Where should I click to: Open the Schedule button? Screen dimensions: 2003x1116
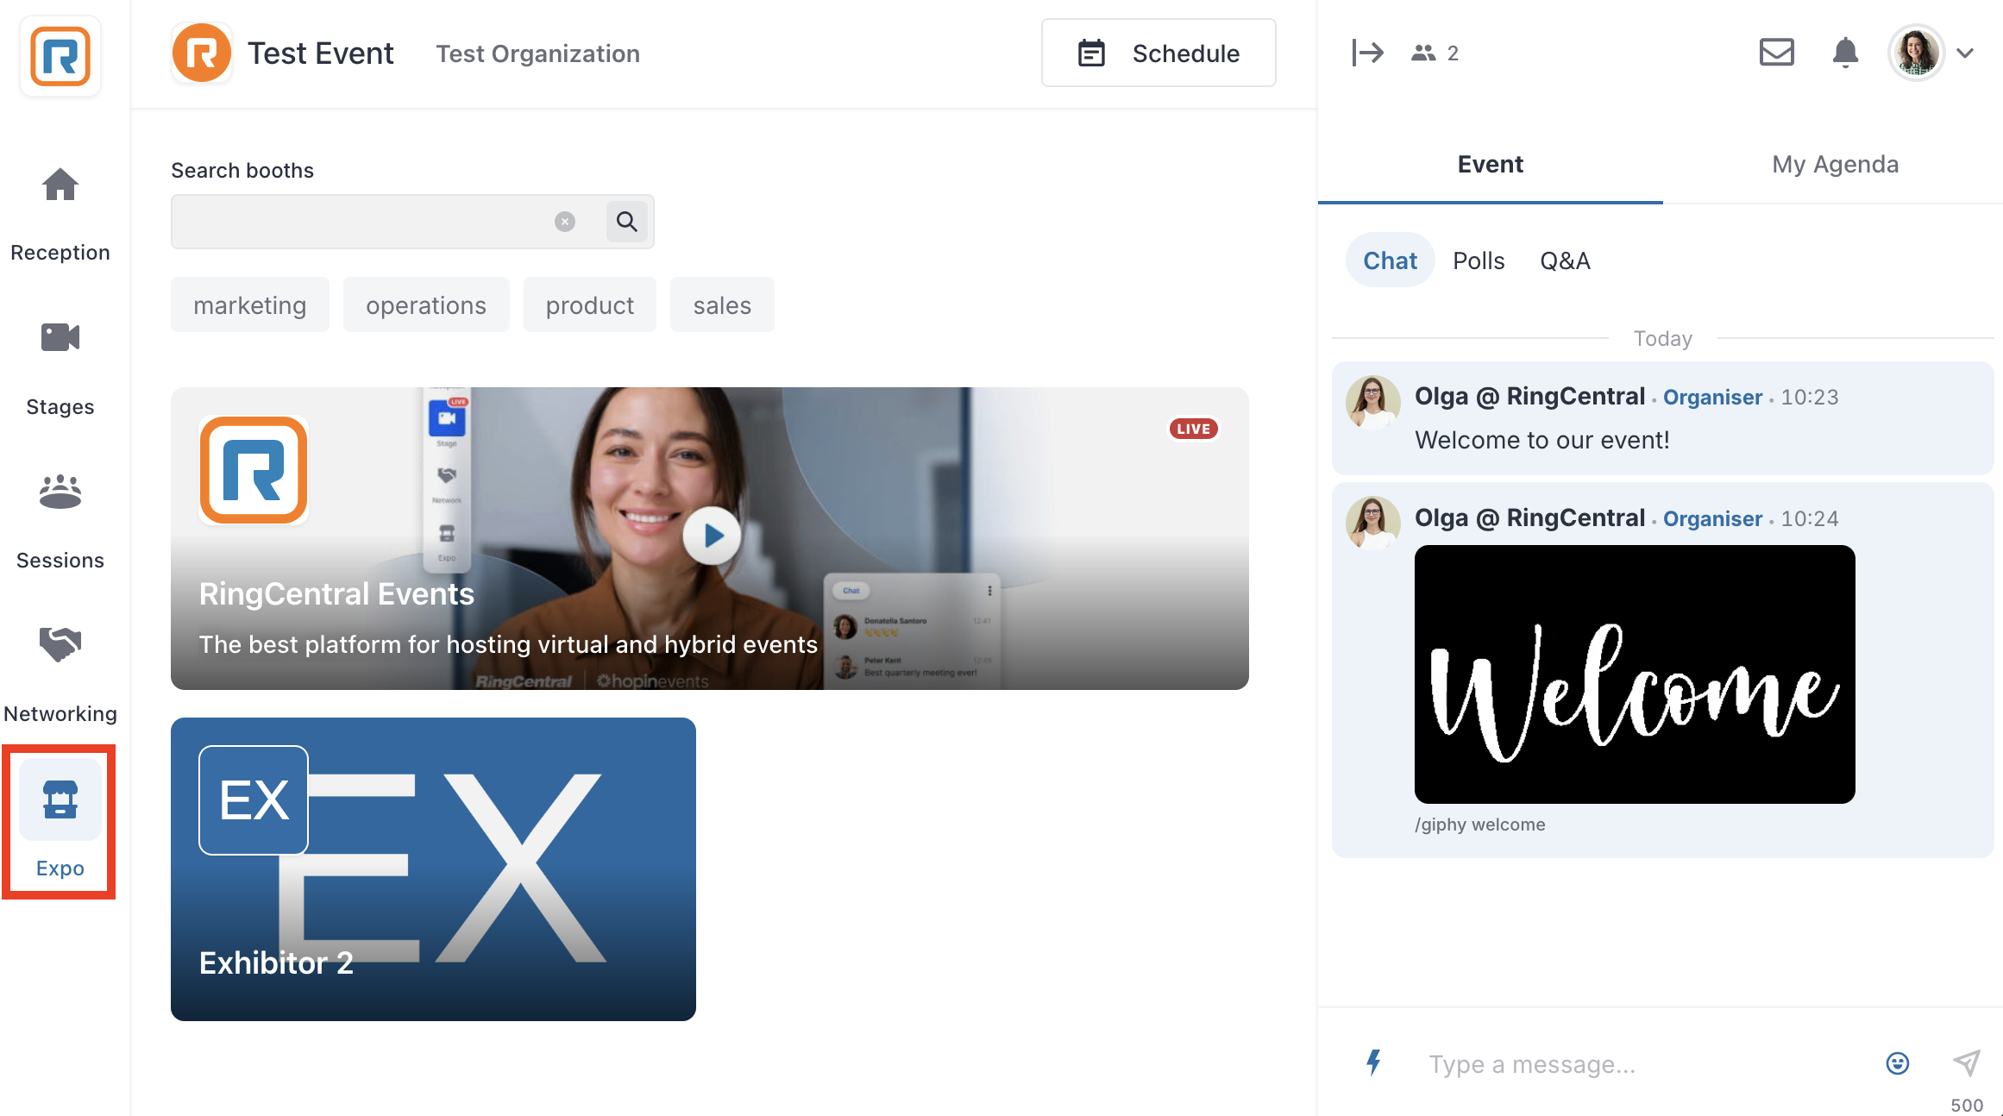click(1158, 53)
